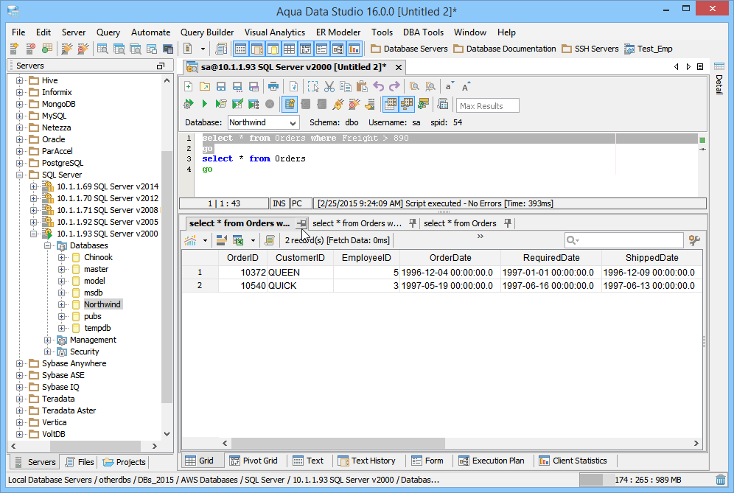The height and width of the screenshot is (493, 734).
Task: Click the Print icon in editor toolbar
Action: coord(273,86)
